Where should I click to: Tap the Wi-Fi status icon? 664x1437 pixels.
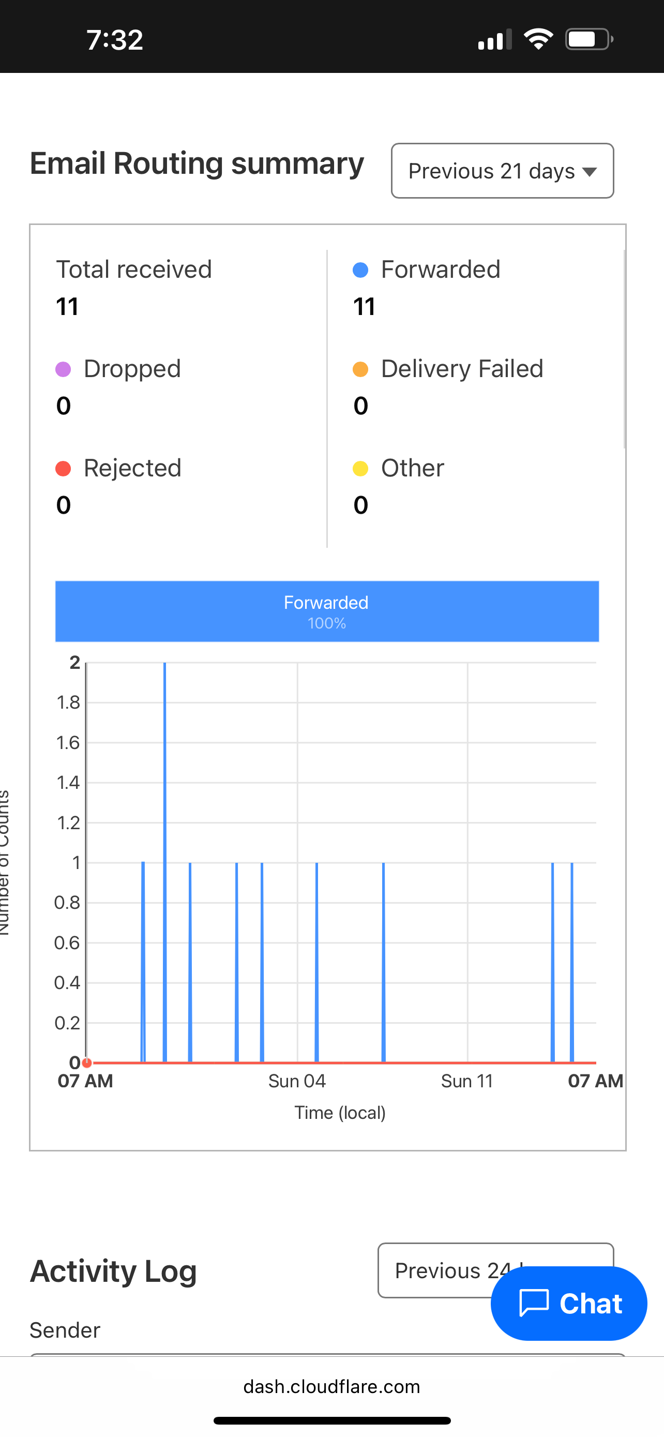coord(538,39)
